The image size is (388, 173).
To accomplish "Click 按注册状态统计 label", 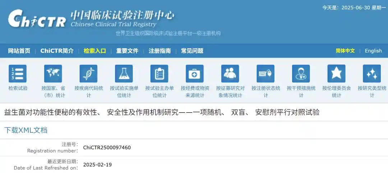I will coord(266,92).
